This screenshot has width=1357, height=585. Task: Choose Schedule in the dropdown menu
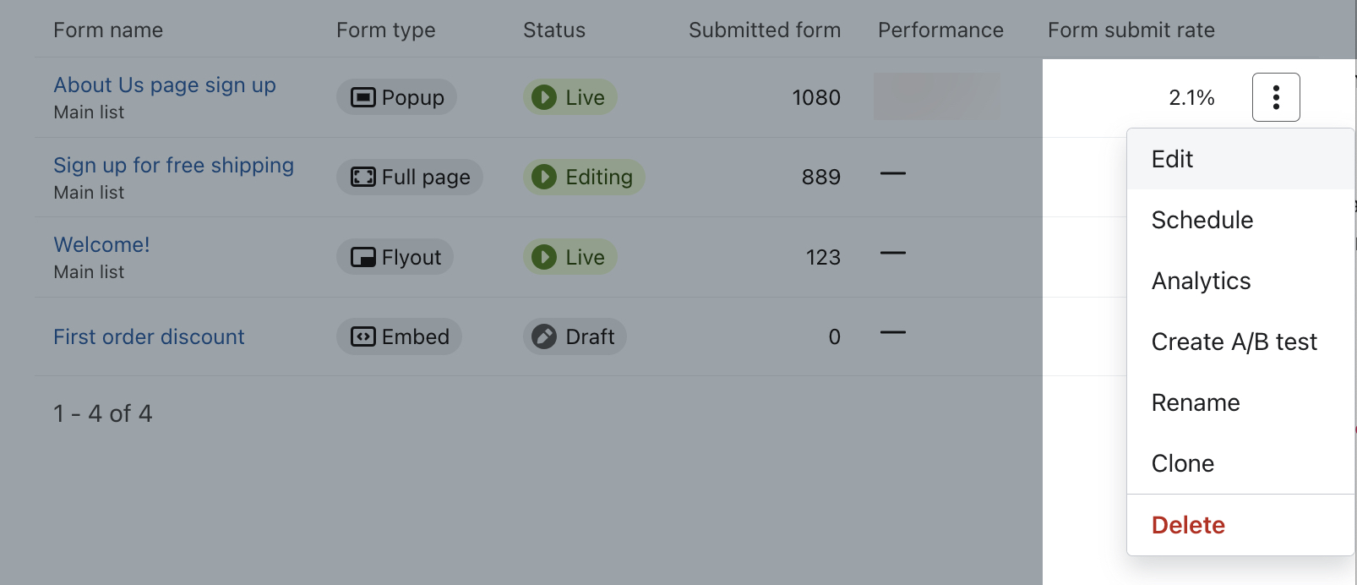pyautogui.click(x=1202, y=220)
